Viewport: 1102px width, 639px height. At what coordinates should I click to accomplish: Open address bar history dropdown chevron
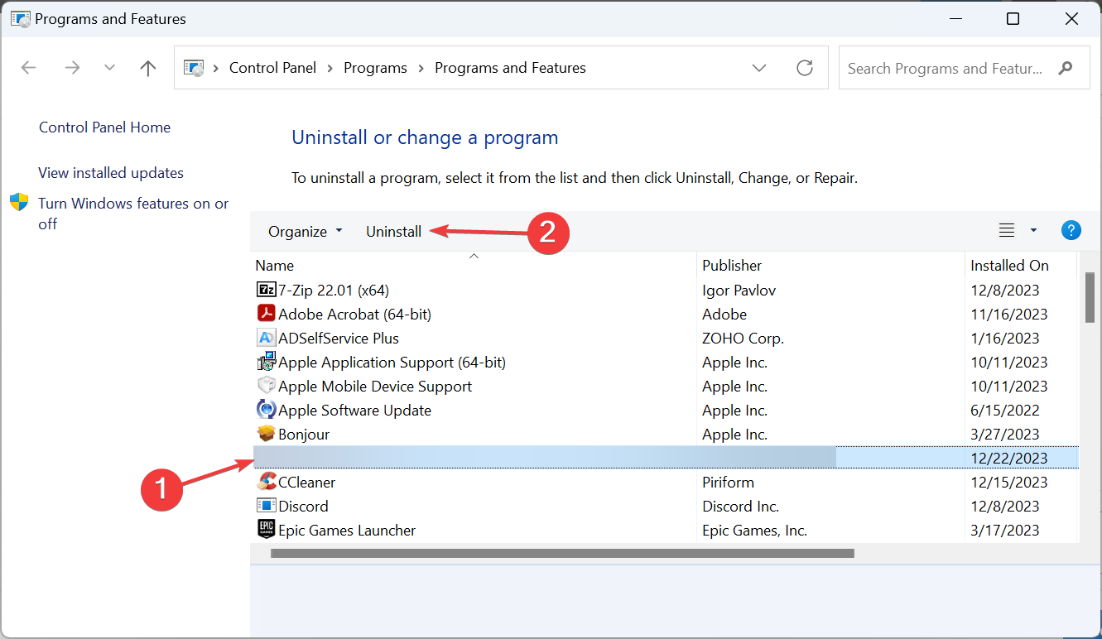tap(759, 68)
